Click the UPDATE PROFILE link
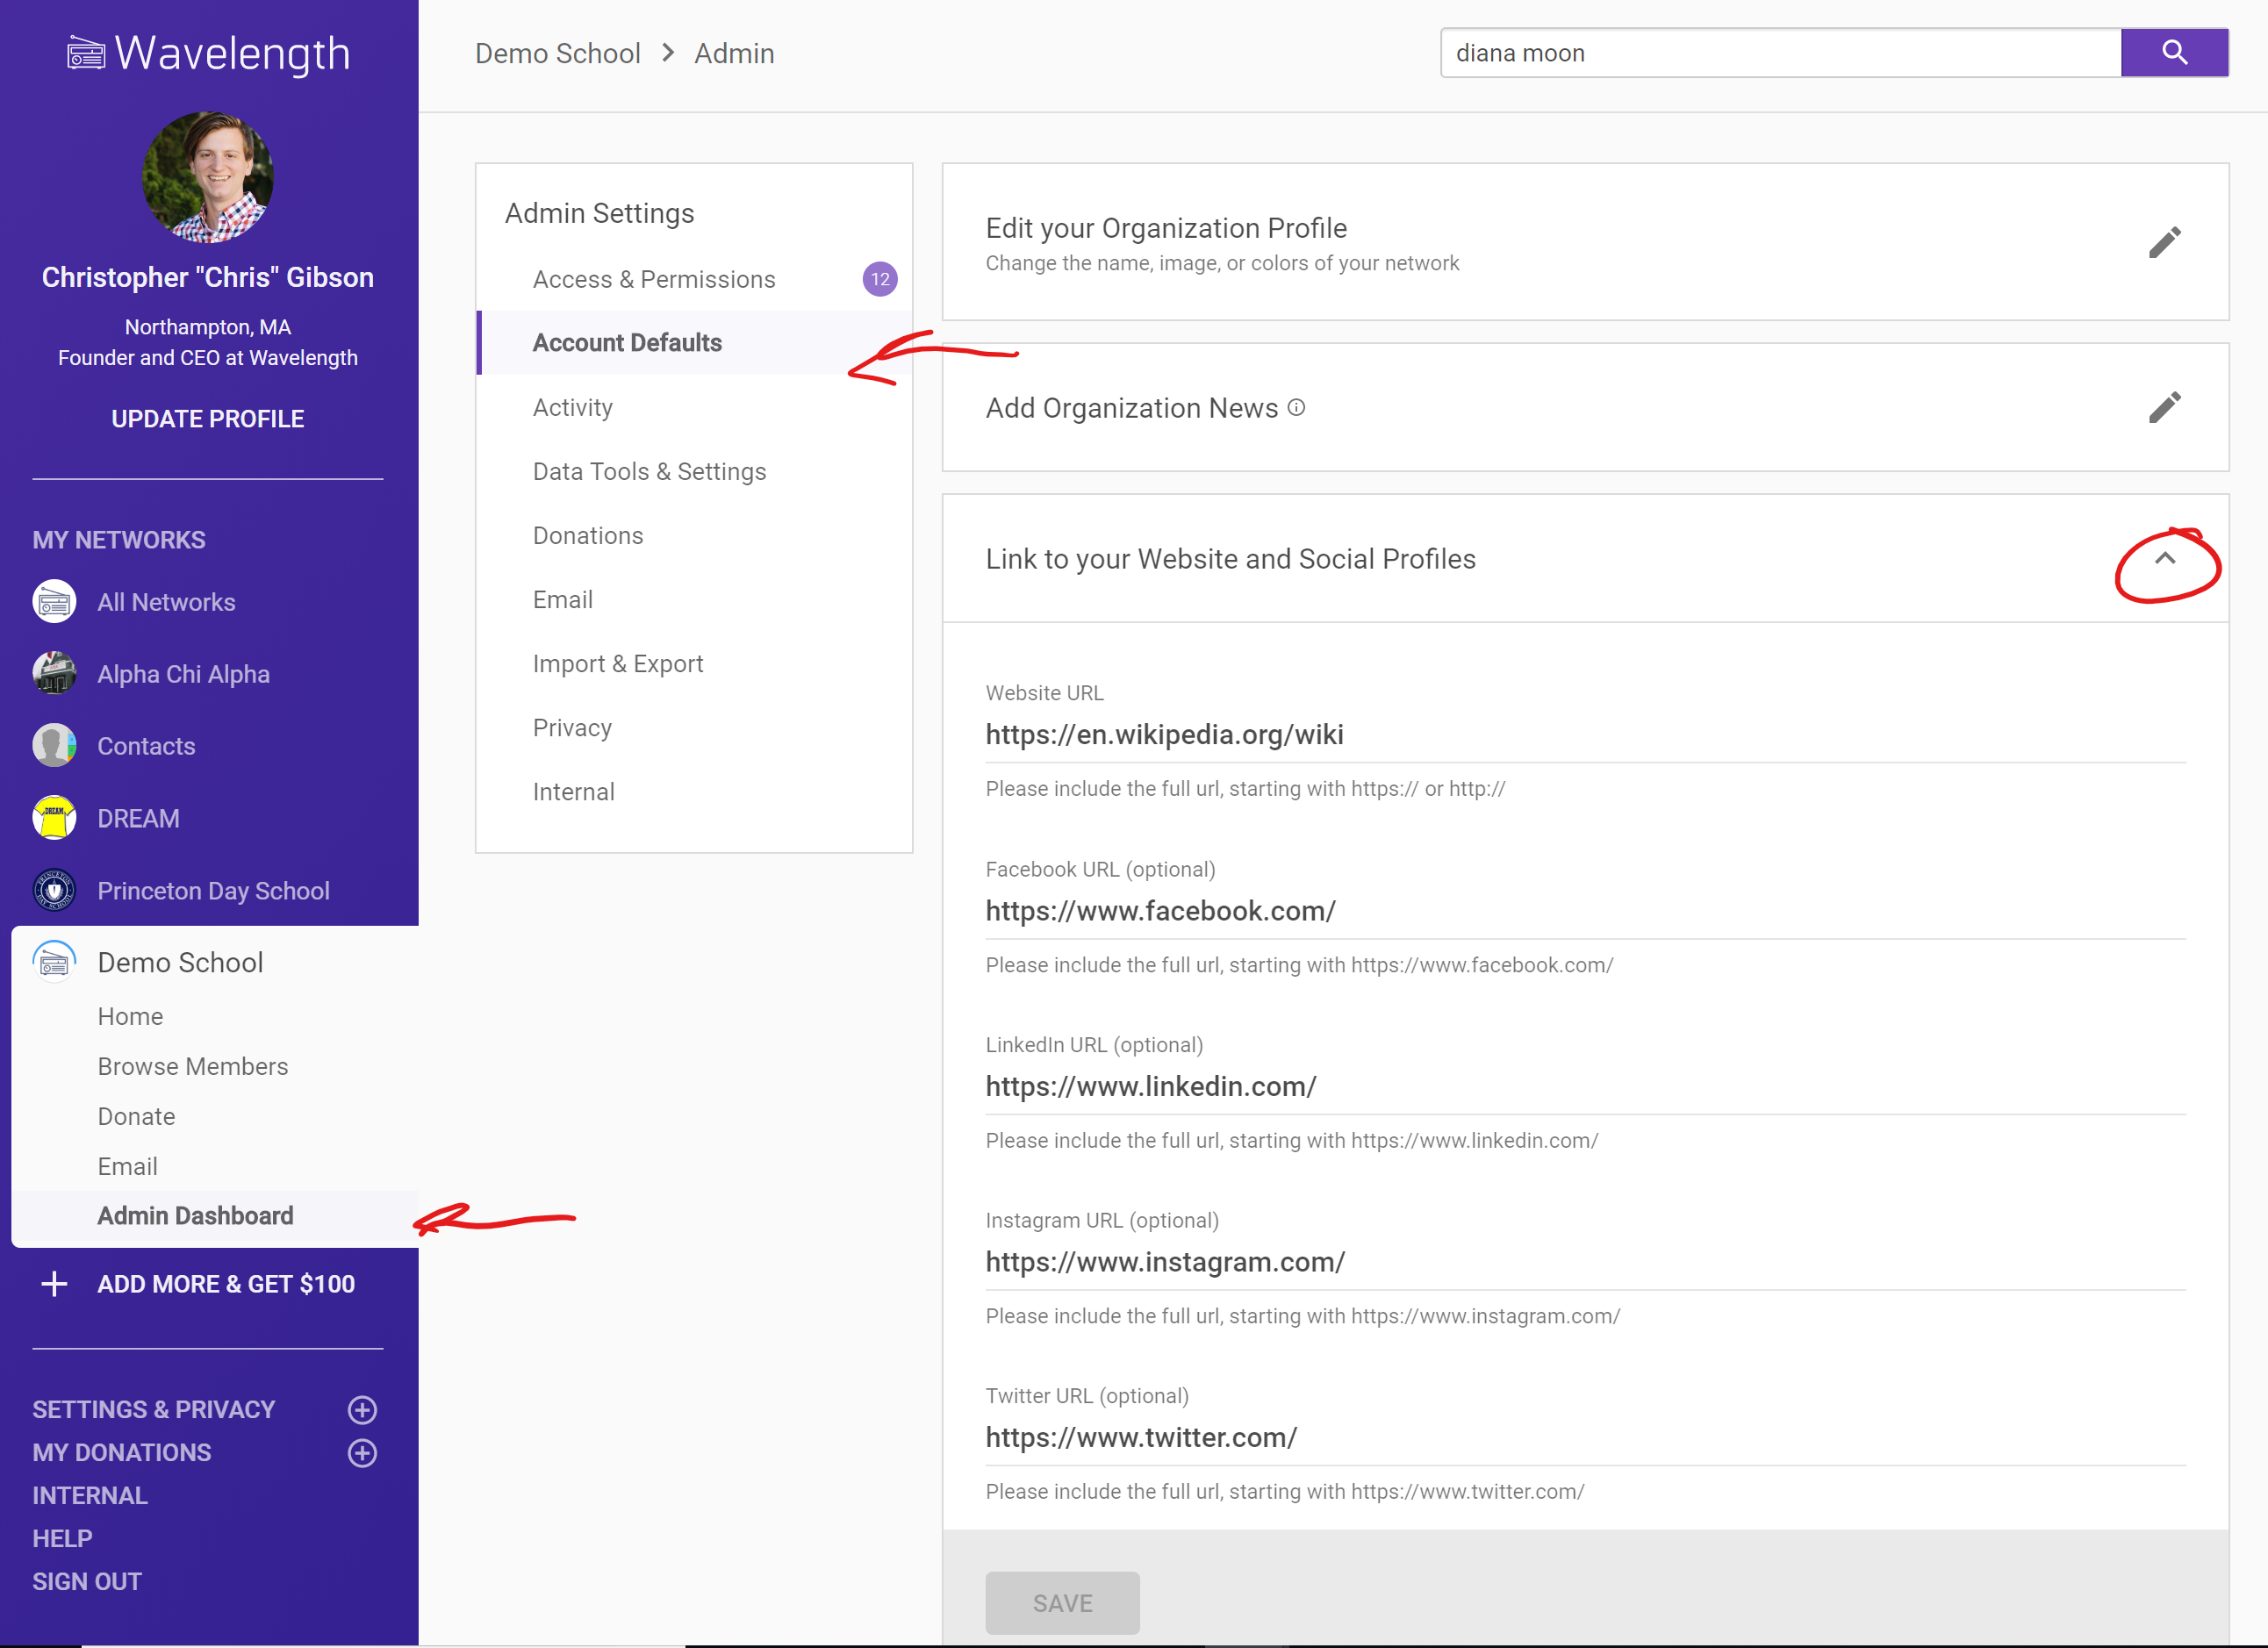The height and width of the screenshot is (1648, 2268). (208, 419)
